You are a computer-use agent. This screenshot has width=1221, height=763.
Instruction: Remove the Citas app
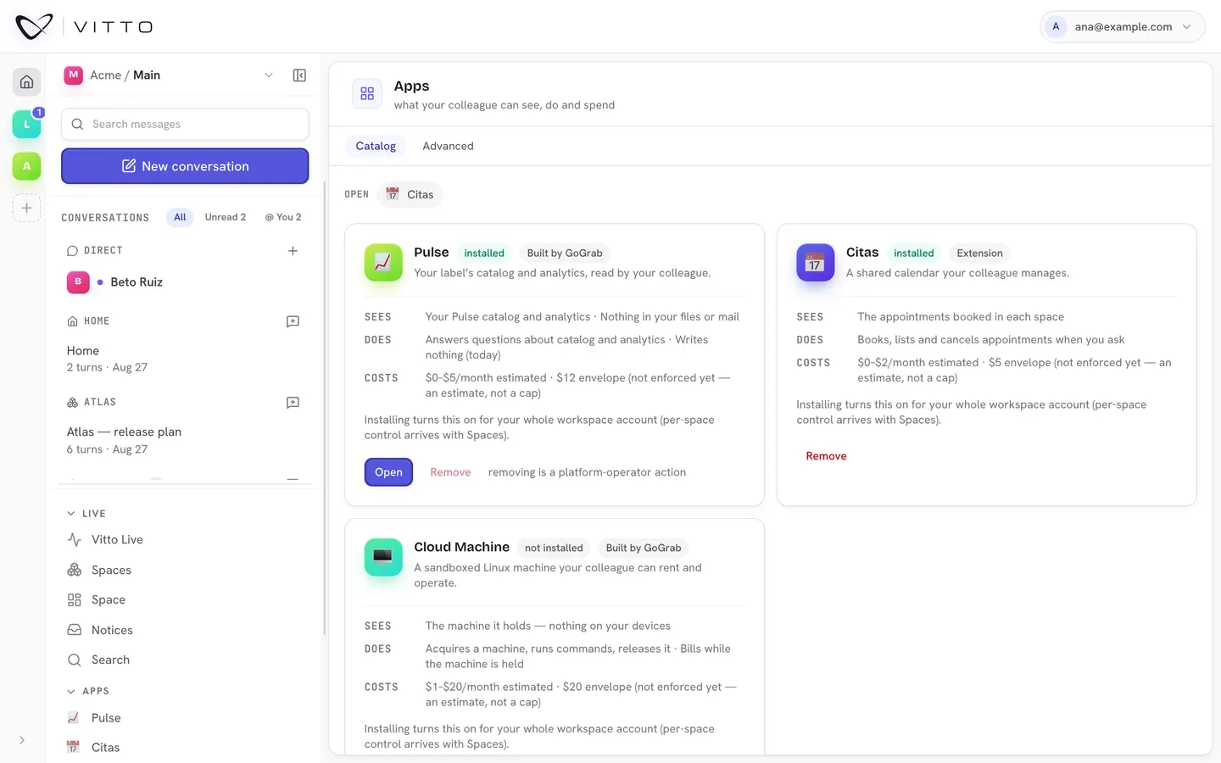(826, 456)
